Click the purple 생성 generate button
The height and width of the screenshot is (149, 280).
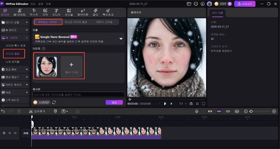(114, 102)
